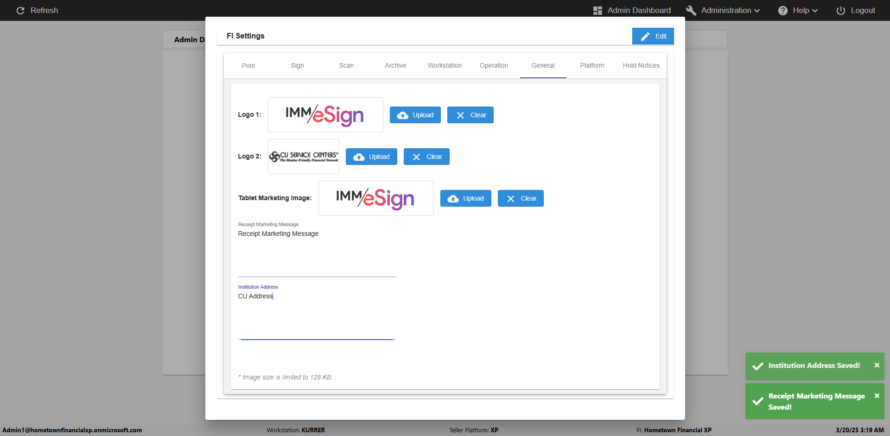Click FI: Hometown Financial XP in status bar
Image resolution: width=890 pixels, height=436 pixels.
[674, 430]
